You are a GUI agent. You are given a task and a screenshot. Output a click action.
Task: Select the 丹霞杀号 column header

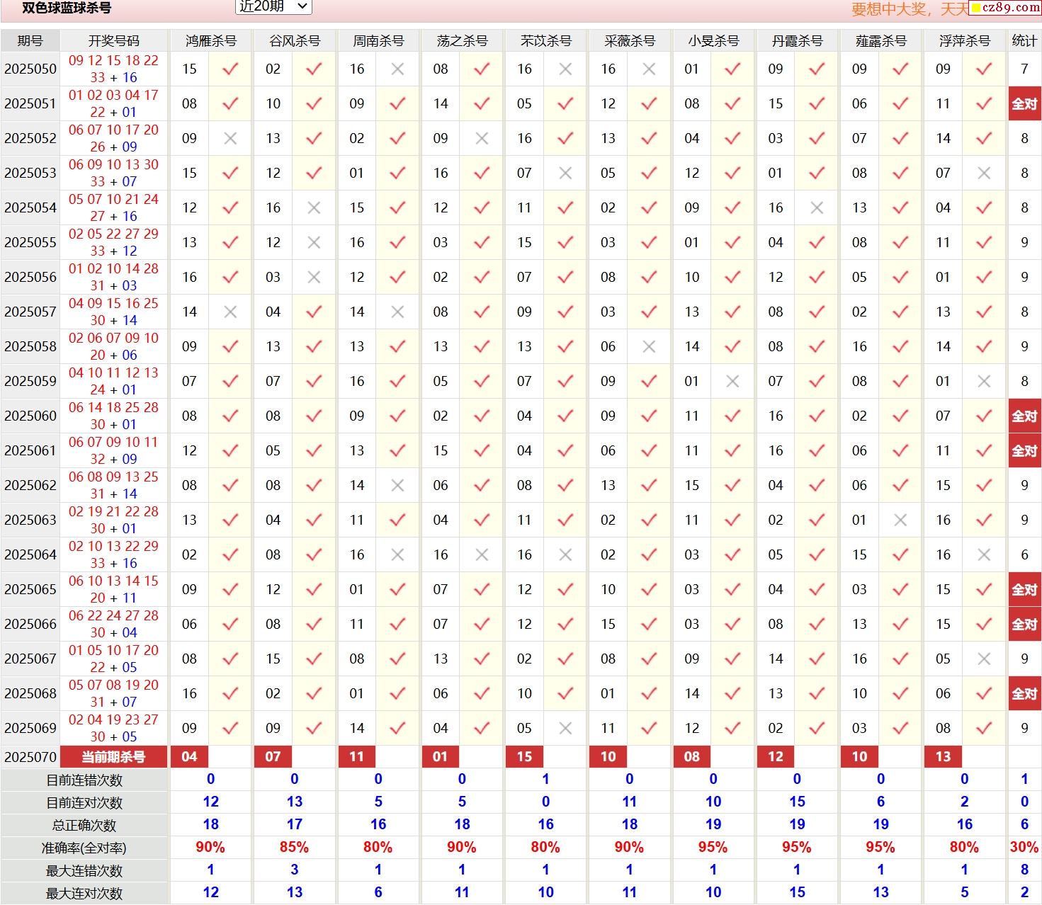[x=797, y=40]
